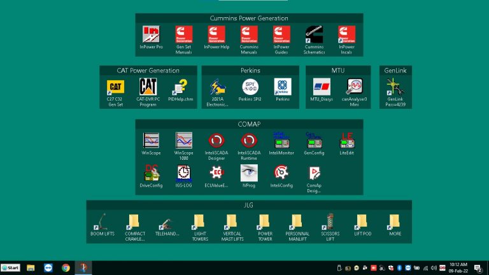Open the LIGHT TOWERS folder
Image resolution: width=489 pixels, height=275 pixels.
click(x=200, y=222)
